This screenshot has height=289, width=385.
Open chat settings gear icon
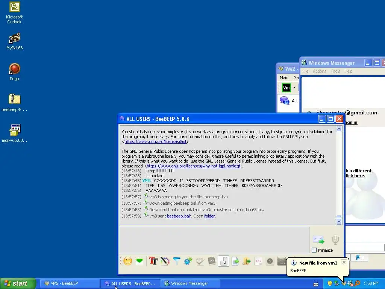coord(188,261)
